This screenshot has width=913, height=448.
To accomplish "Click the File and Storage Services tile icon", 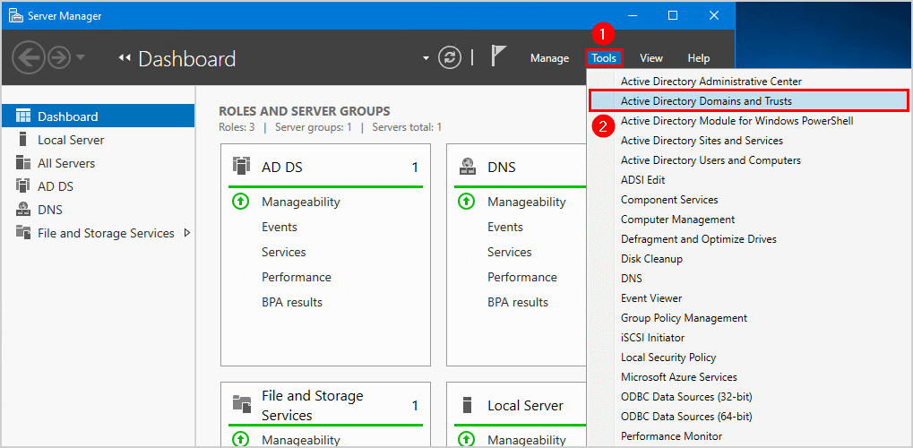I will (241, 403).
